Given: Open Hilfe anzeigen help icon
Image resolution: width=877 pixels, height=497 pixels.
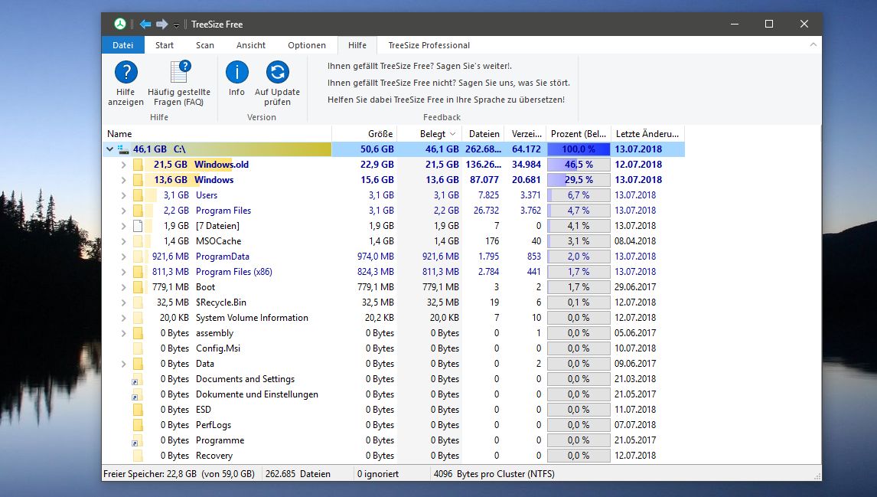Looking at the screenshot, I should point(126,83).
